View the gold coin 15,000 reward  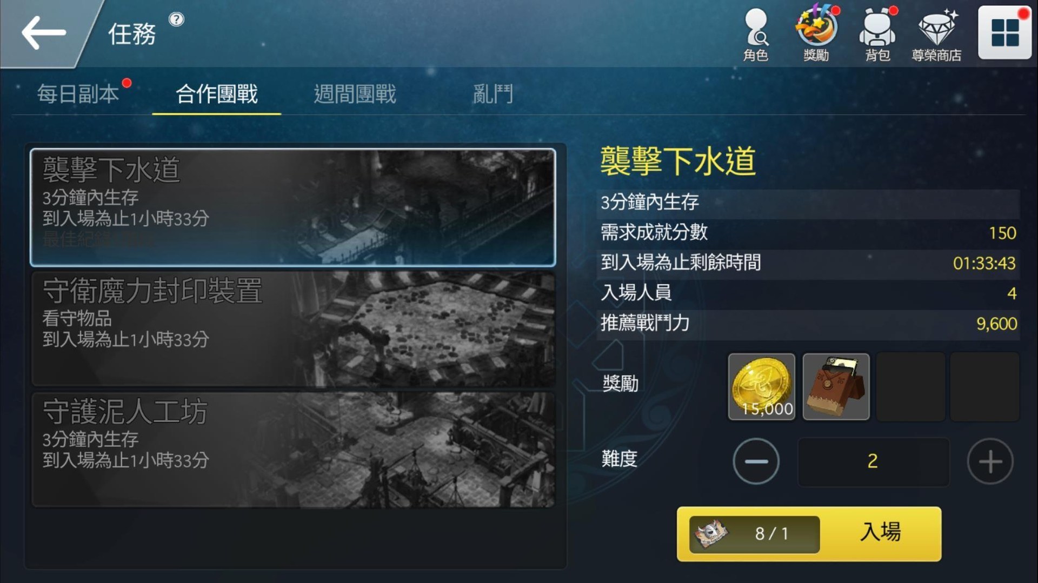pos(762,387)
